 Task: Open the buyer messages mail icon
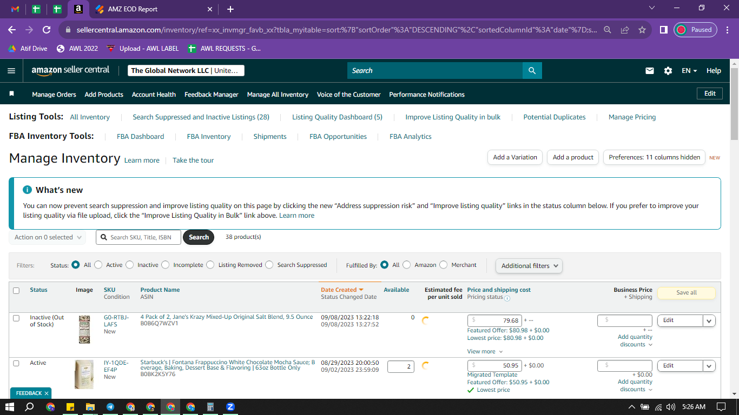coord(650,71)
